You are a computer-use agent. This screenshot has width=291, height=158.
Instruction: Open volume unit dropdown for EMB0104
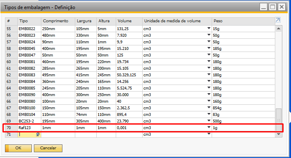click(x=209, y=114)
